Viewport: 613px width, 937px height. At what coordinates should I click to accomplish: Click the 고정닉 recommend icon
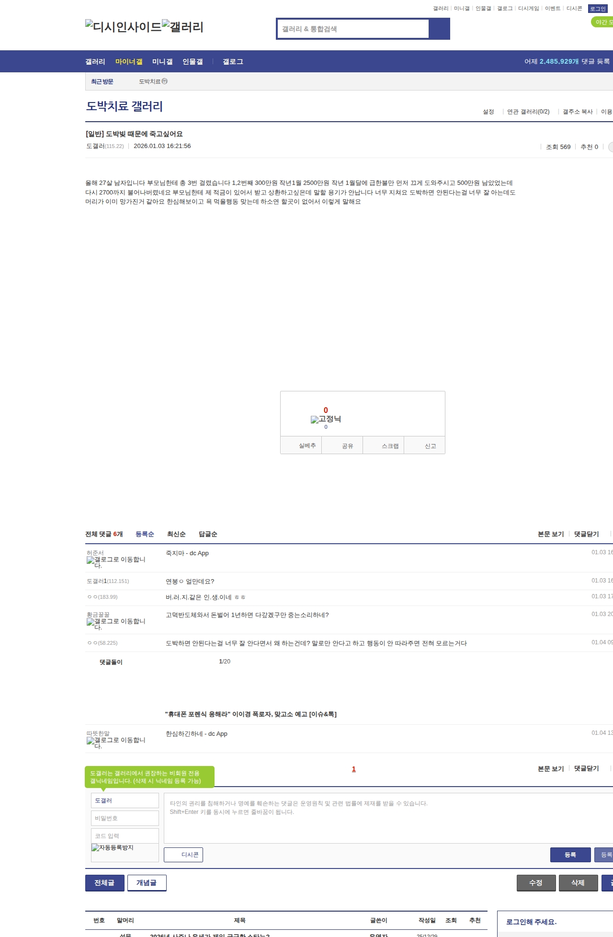pyautogui.click(x=326, y=419)
